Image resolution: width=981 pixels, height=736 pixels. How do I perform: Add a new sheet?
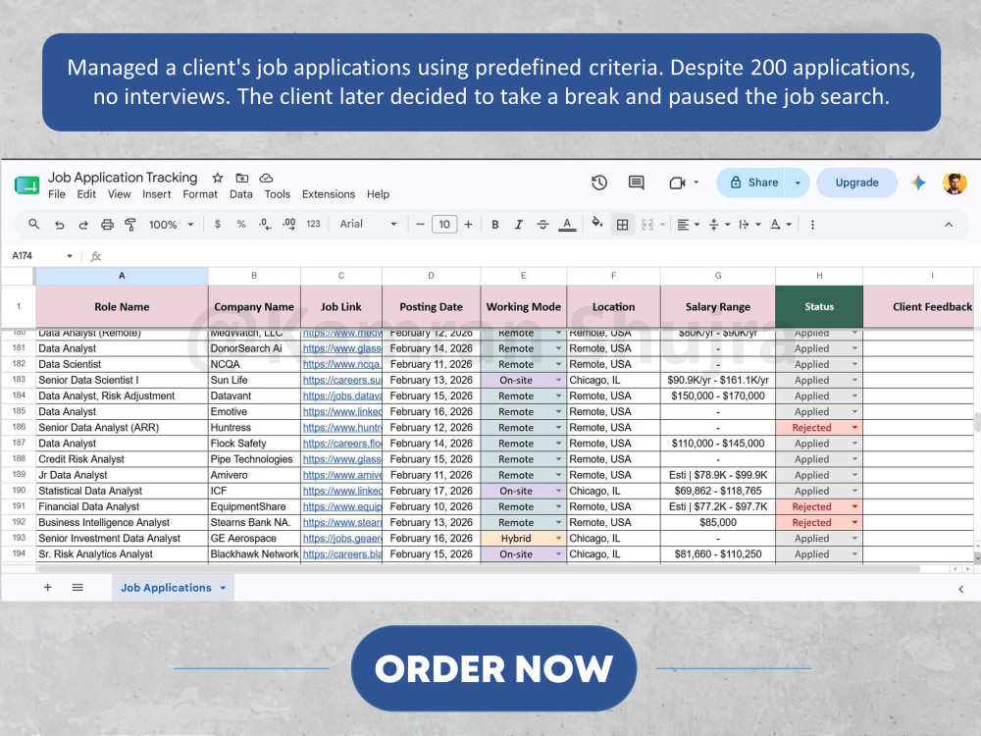click(x=47, y=587)
